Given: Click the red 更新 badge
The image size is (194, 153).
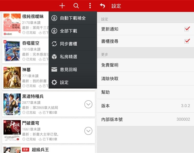Looking at the screenshot, I should 26,150.
